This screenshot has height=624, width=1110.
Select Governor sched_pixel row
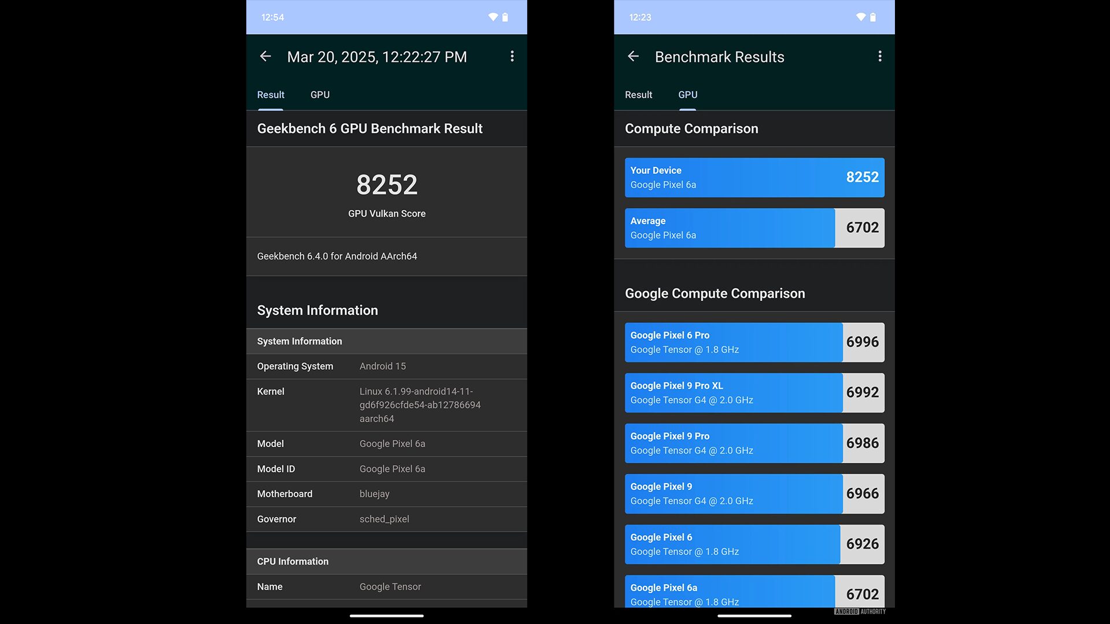[387, 519]
